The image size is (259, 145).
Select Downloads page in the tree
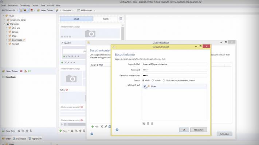16,40
